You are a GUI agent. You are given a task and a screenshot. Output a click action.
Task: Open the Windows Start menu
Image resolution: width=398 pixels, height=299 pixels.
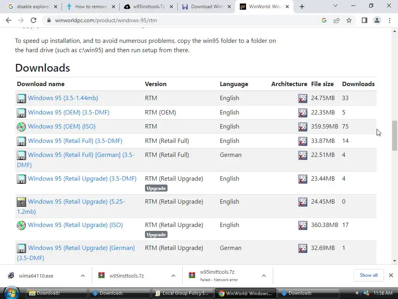[x=11, y=293]
